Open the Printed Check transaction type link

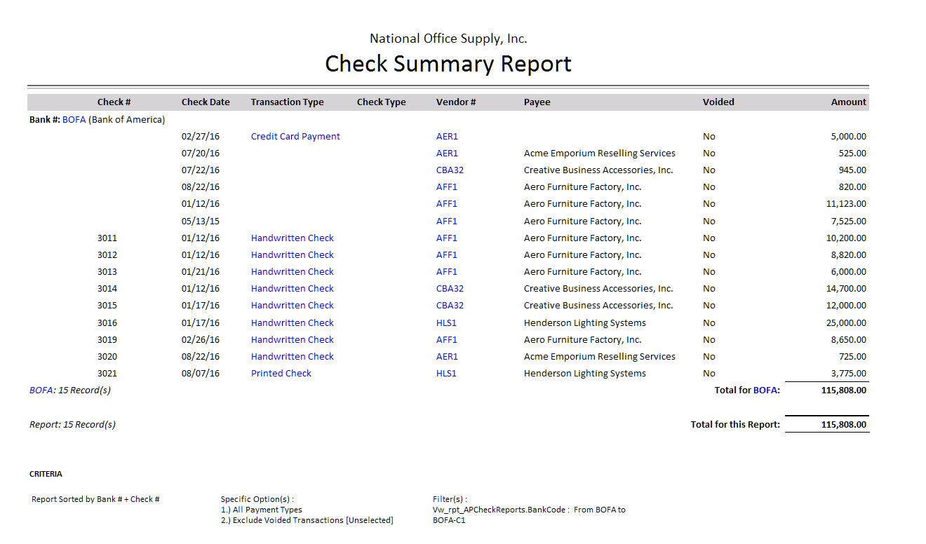tap(281, 374)
